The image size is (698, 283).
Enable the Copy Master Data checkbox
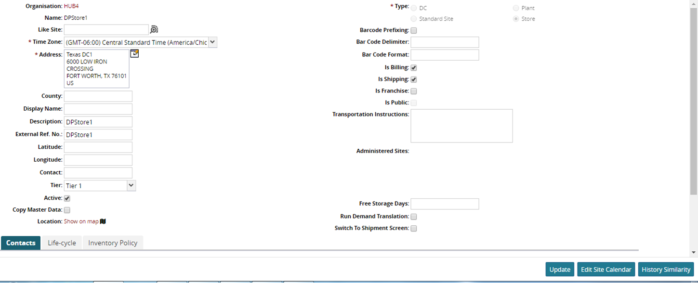[67, 210]
